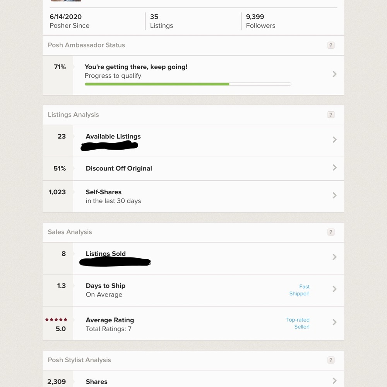This screenshot has height=387, width=387.
Task: Expand the Posh Ambassador progress chevron
Action: pyautogui.click(x=335, y=74)
